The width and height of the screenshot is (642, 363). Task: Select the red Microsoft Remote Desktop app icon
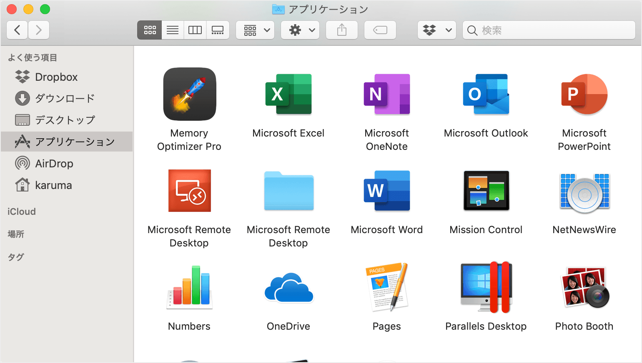pyautogui.click(x=190, y=191)
